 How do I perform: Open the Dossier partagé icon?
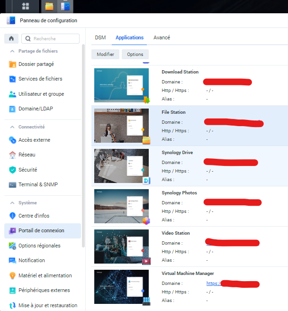pos(13,64)
